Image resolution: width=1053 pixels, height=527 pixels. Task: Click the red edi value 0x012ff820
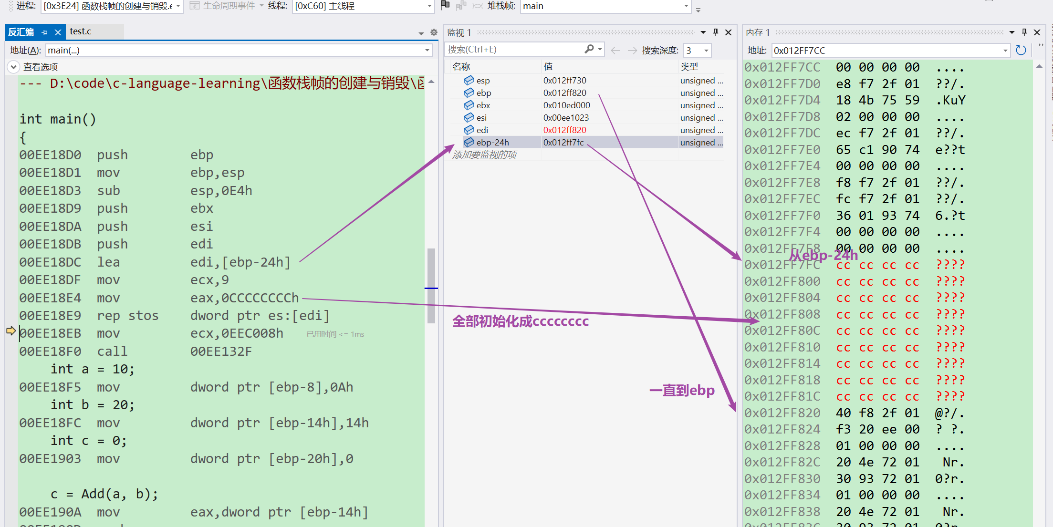pos(565,130)
